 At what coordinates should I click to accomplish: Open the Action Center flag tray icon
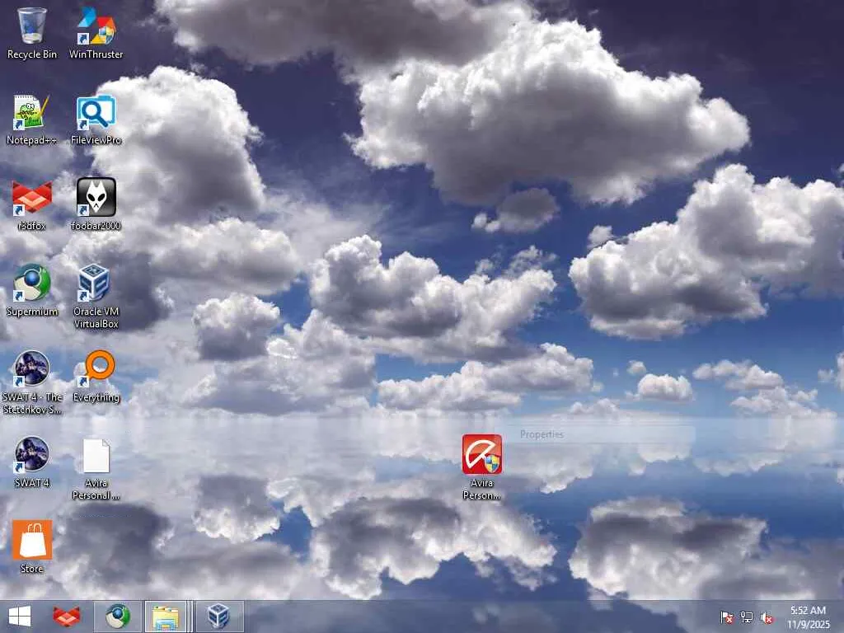(726, 617)
